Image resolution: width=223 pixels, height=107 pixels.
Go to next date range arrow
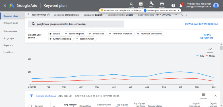pyautogui.click(x=187, y=15)
